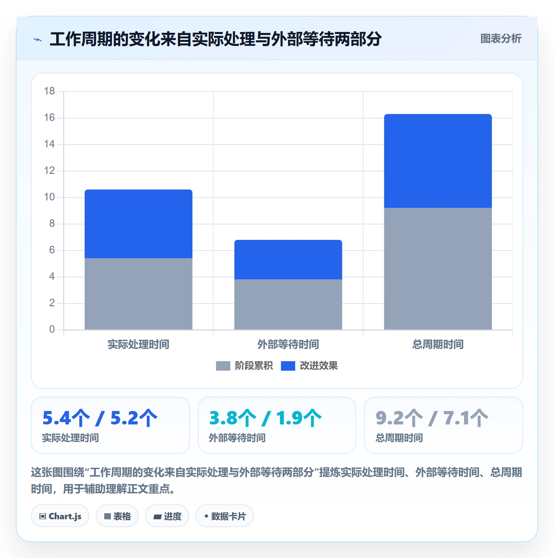Open the 9.2个 / 7.1个 data card
This screenshot has width=554, height=558.
pos(444,425)
